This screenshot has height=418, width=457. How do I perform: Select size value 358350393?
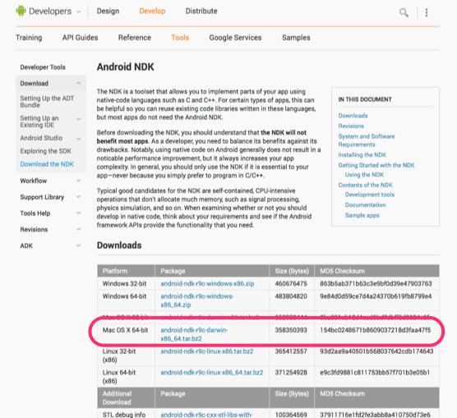click(291, 330)
